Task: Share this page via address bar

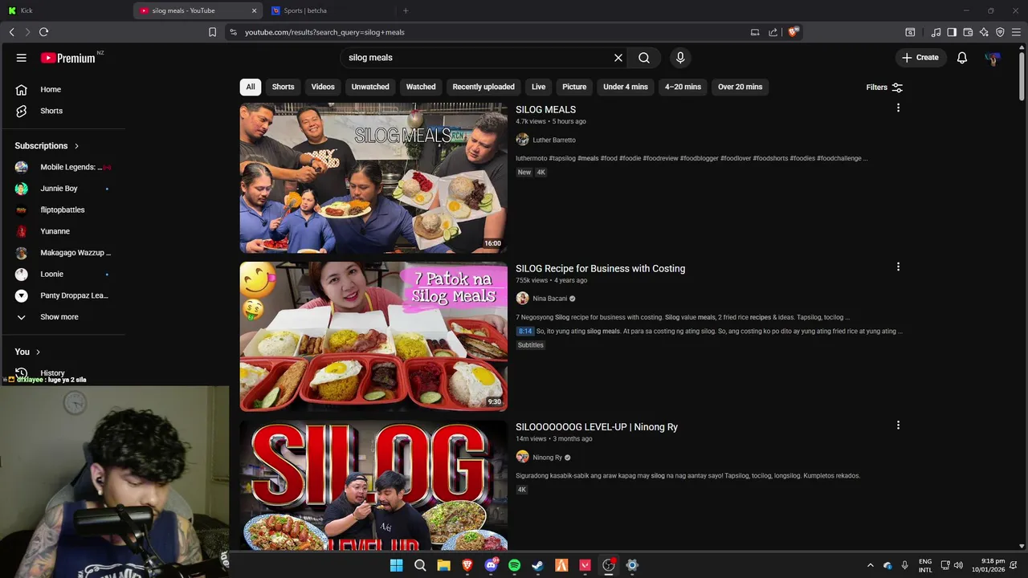Action: click(773, 32)
